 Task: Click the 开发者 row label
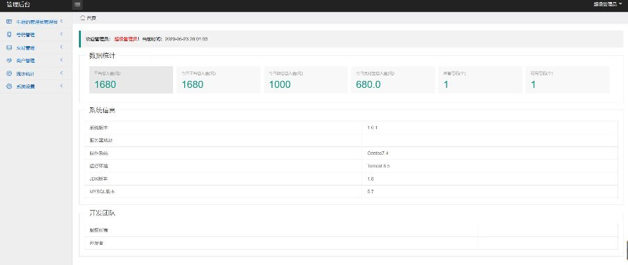click(x=96, y=243)
